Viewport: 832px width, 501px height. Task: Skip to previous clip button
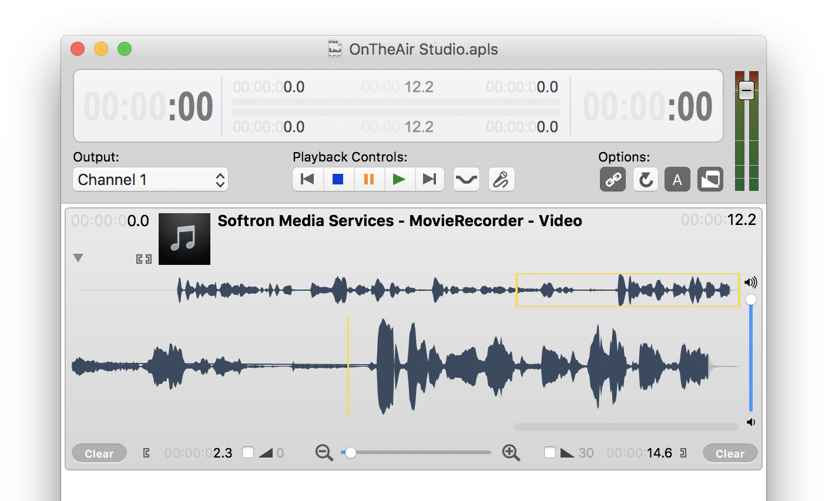[x=308, y=179]
